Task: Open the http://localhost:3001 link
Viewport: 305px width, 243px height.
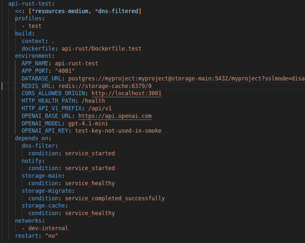Action: pyautogui.click(x=126, y=93)
